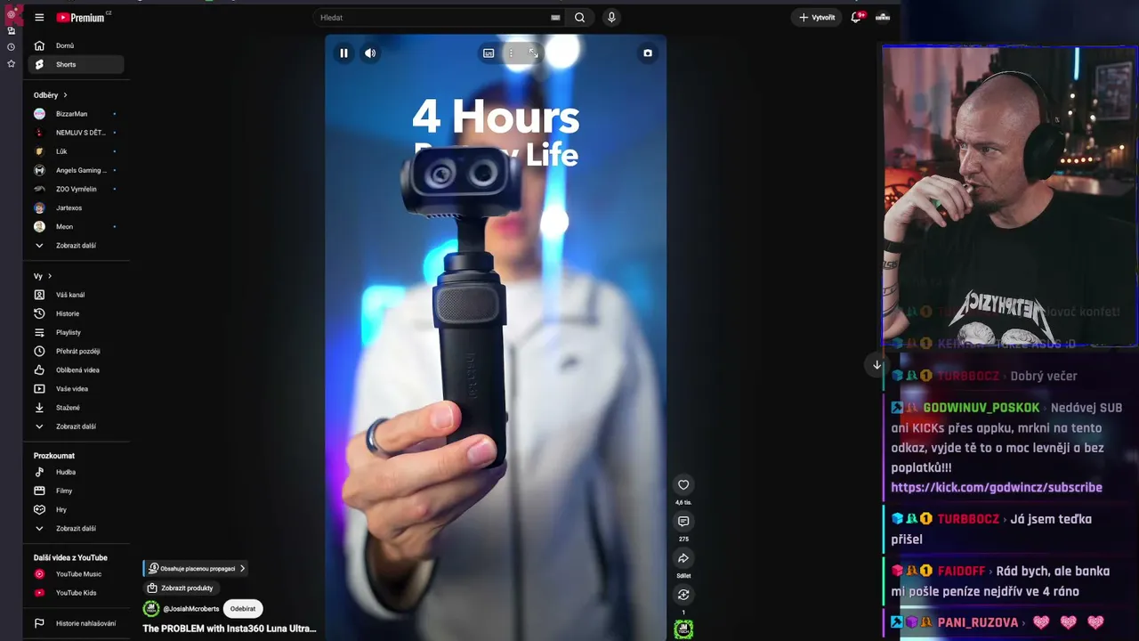Open the ZOO Vymřelin channel
Screen dimensions: 1139x641
[x=76, y=189]
